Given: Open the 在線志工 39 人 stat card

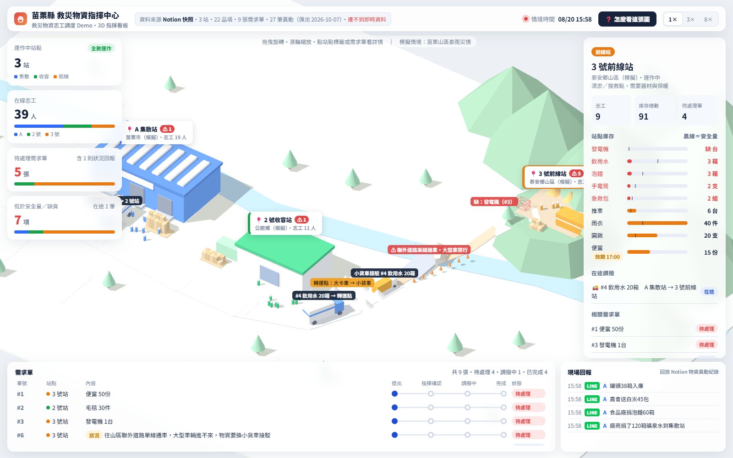Looking at the screenshot, I should pos(65,117).
